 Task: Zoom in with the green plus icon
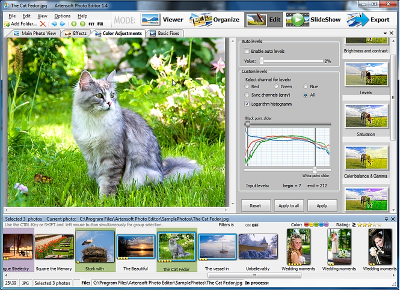74,24
